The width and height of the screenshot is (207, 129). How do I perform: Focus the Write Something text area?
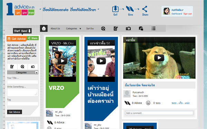[x=22, y=92]
